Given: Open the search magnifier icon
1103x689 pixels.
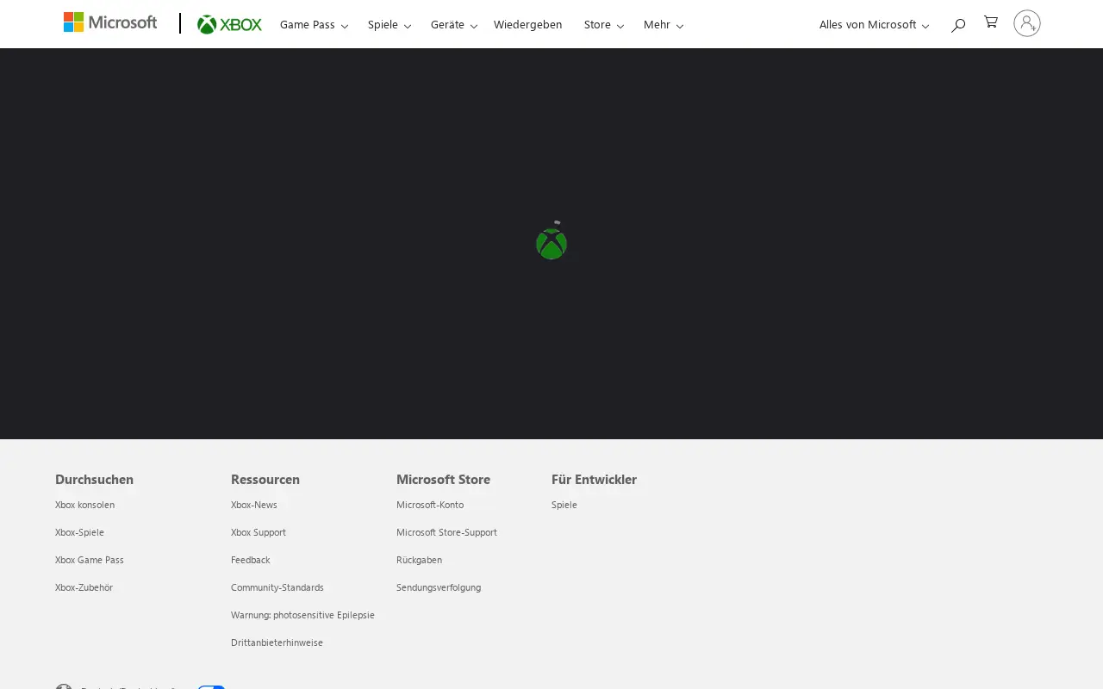Looking at the screenshot, I should (x=958, y=25).
